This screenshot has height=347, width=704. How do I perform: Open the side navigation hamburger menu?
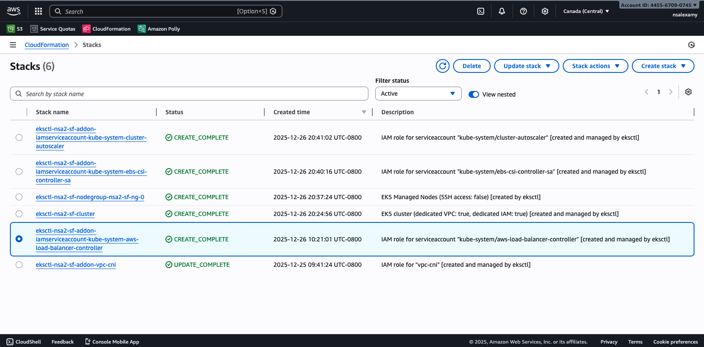pyautogui.click(x=13, y=45)
